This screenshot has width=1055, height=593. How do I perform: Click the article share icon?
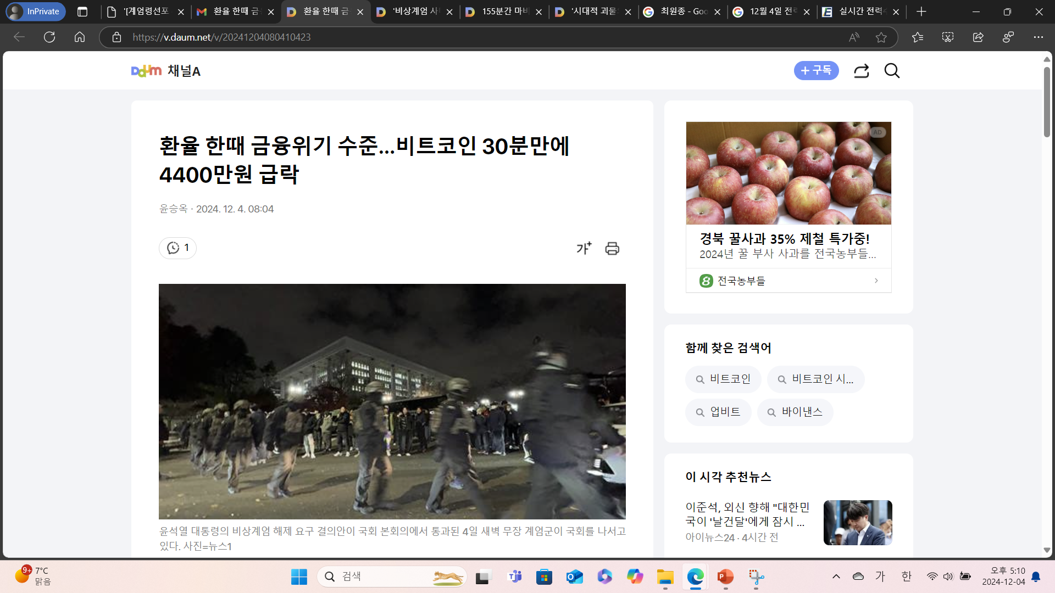coord(861,71)
